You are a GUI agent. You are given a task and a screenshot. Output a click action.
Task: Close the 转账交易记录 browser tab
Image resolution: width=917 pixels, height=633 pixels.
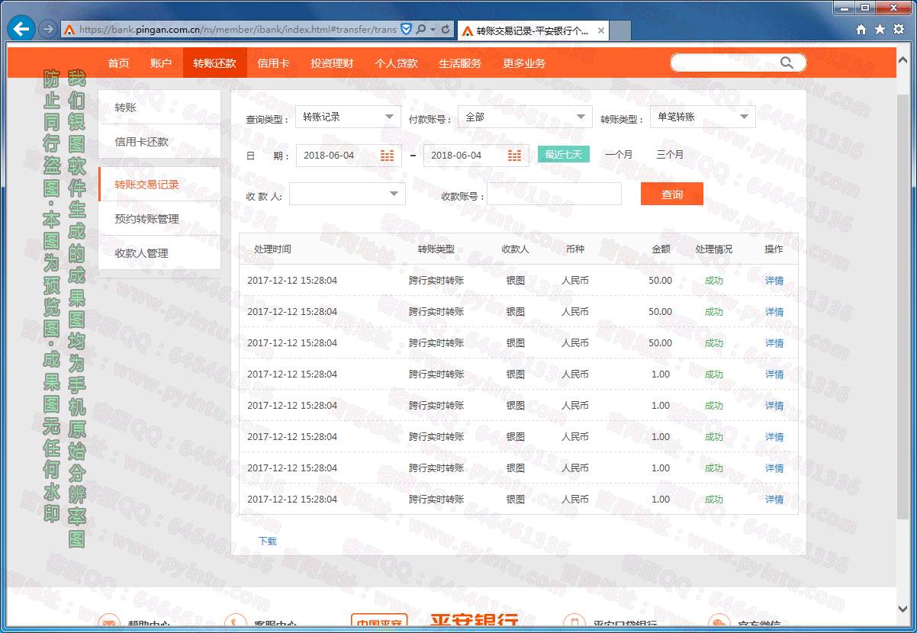tap(601, 31)
